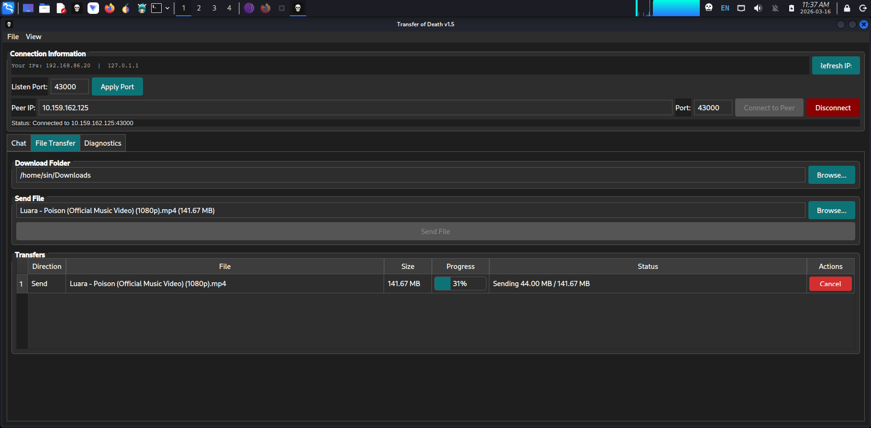This screenshot has height=428, width=871.
Task: Select the dimmed Firefox task beside Tor Browser
Action: [x=265, y=8]
